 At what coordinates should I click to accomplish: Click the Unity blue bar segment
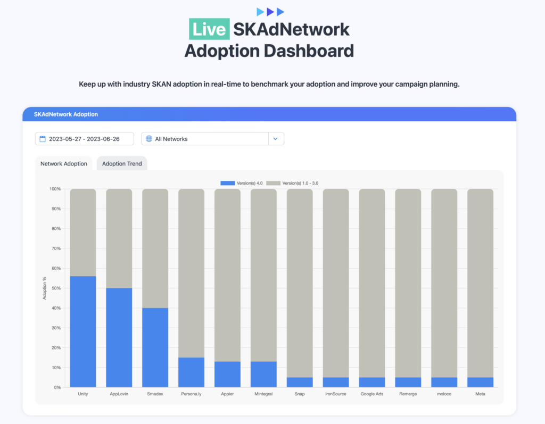click(83, 331)
